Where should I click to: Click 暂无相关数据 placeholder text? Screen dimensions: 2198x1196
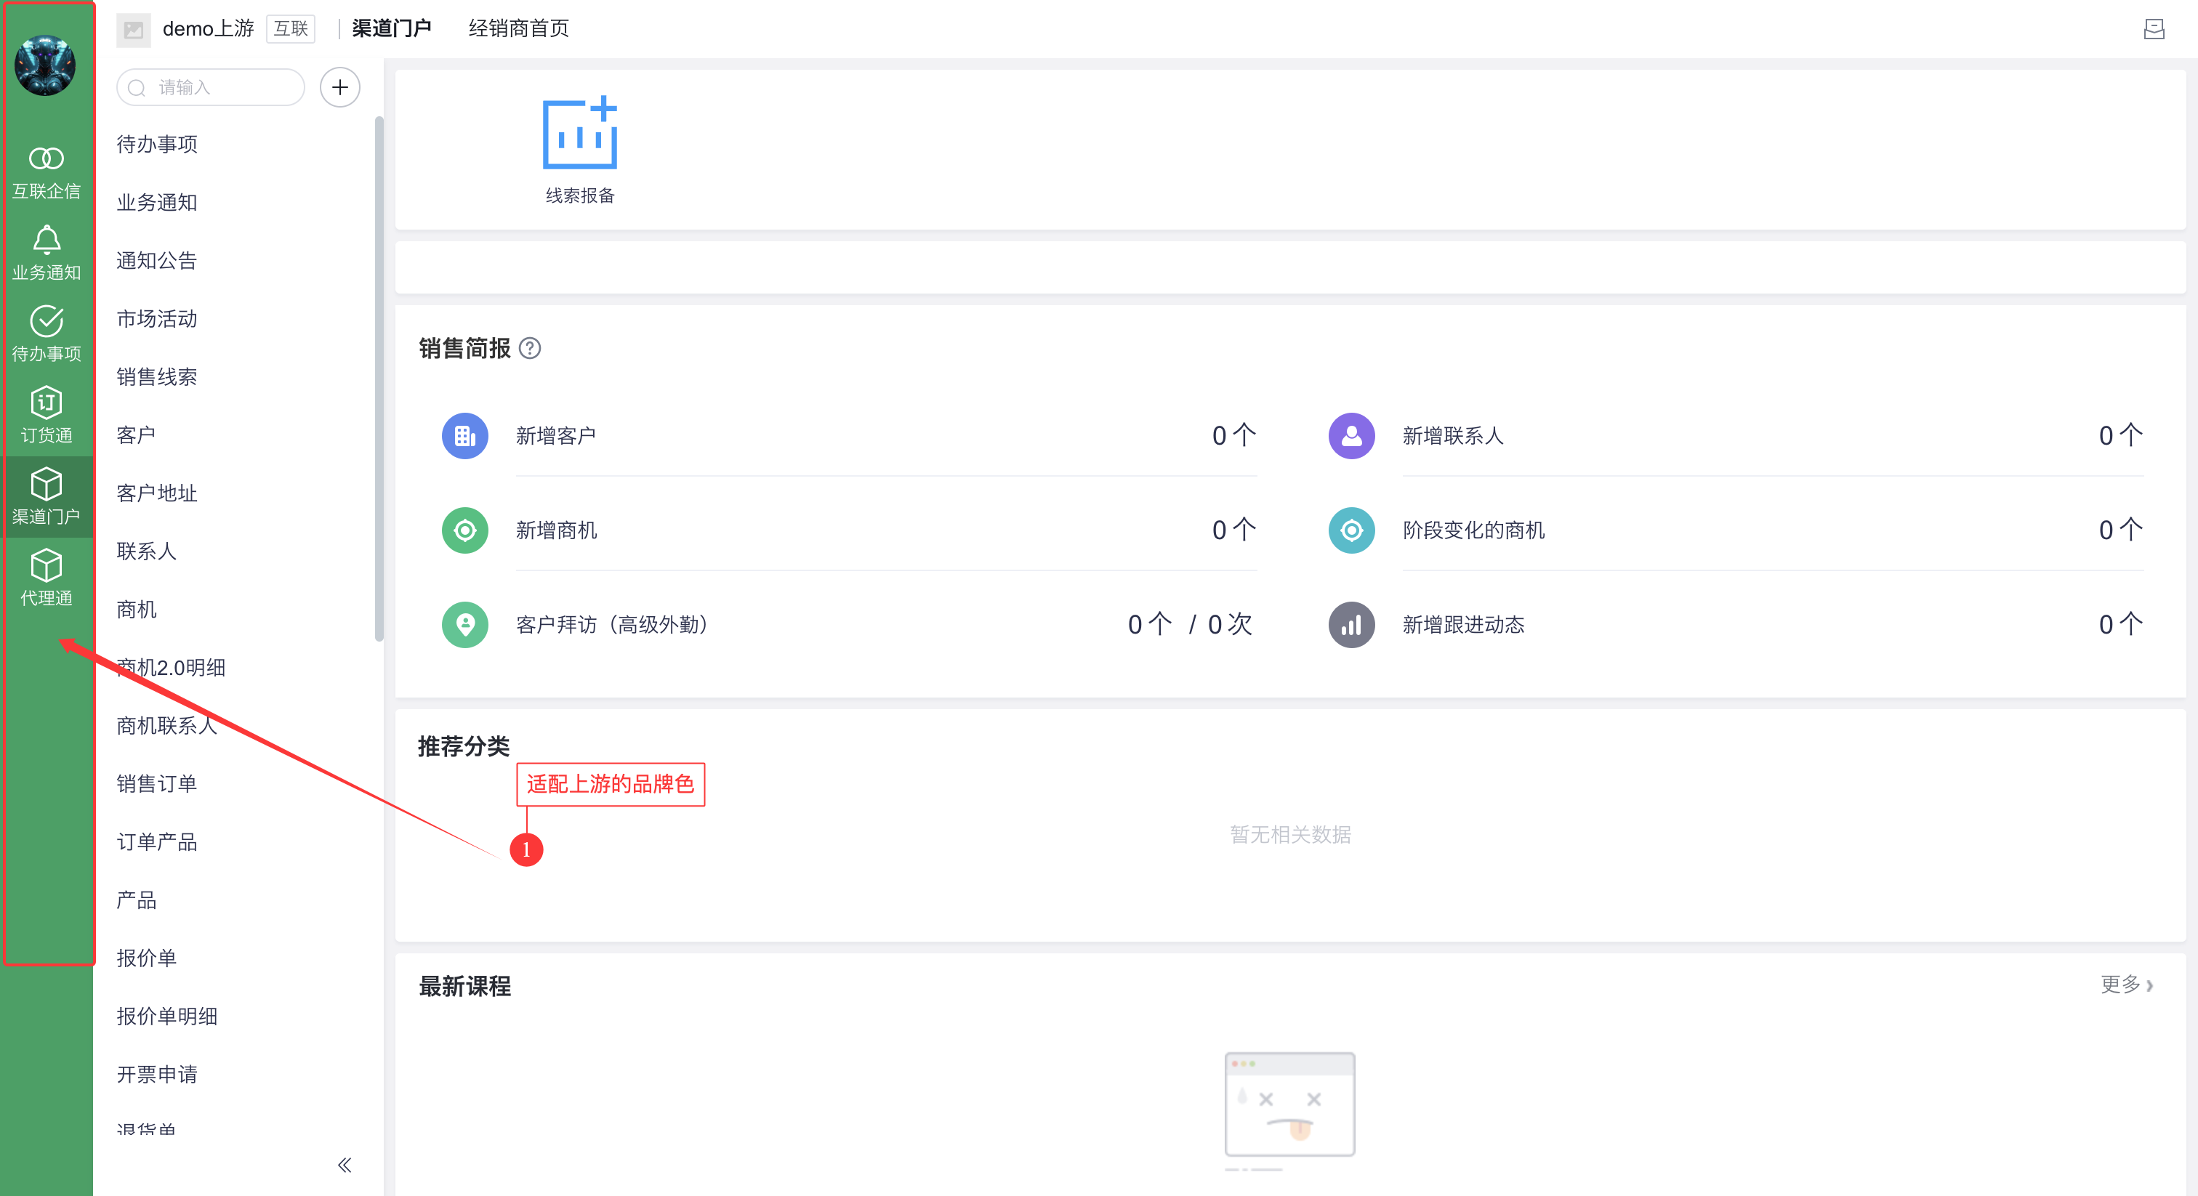(1290, 834)
